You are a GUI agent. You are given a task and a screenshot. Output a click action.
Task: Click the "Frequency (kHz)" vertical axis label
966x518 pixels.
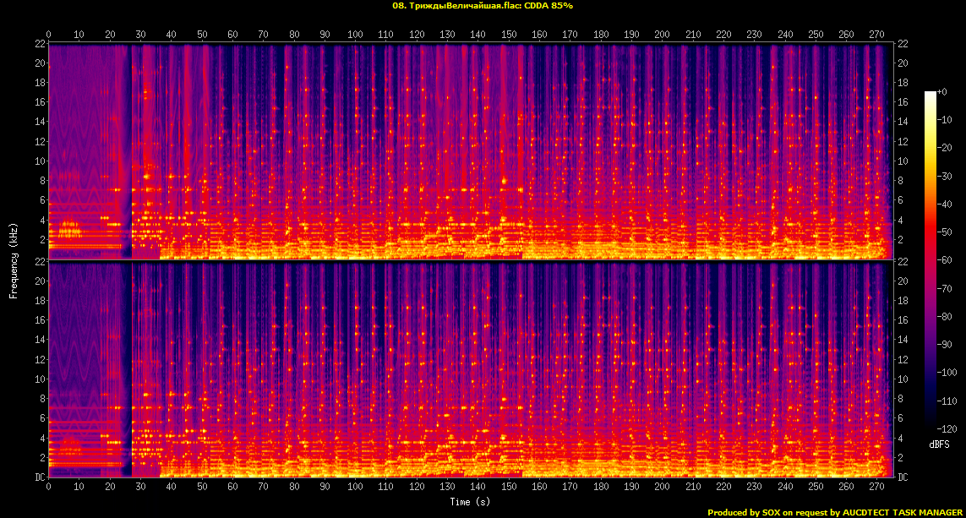(x=14, y=260)
